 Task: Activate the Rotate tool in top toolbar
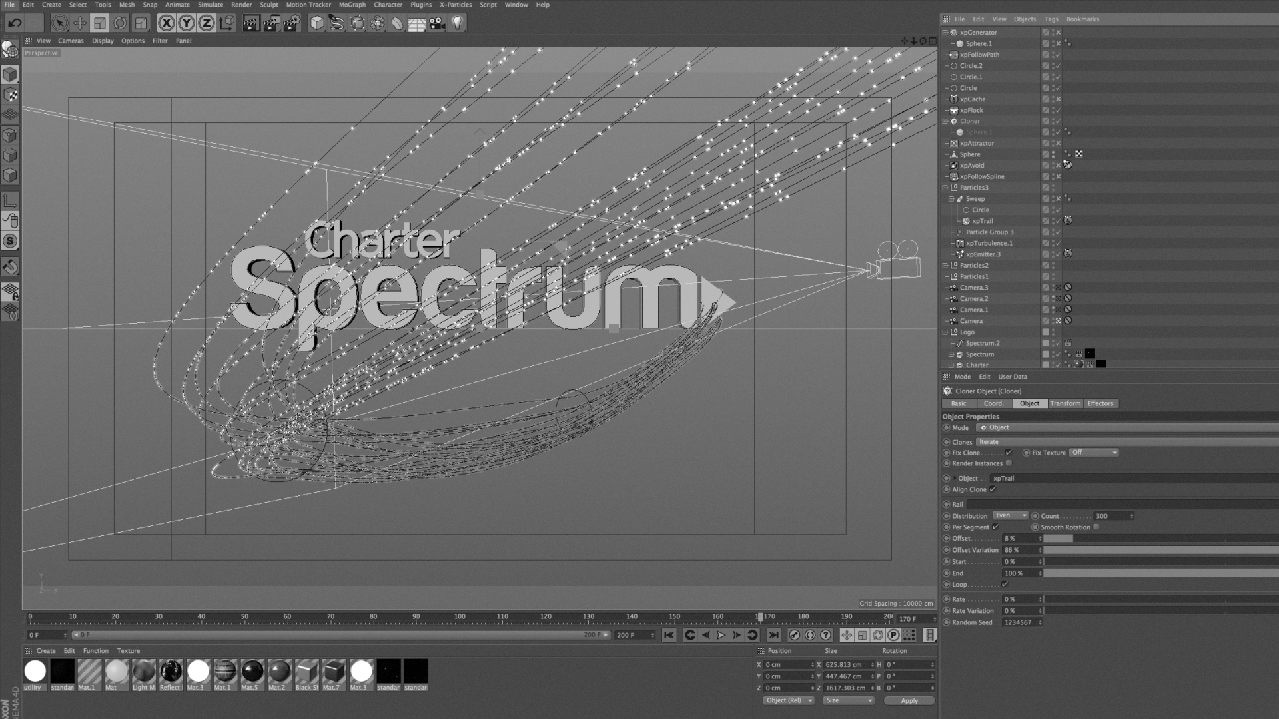coord(120,23)
